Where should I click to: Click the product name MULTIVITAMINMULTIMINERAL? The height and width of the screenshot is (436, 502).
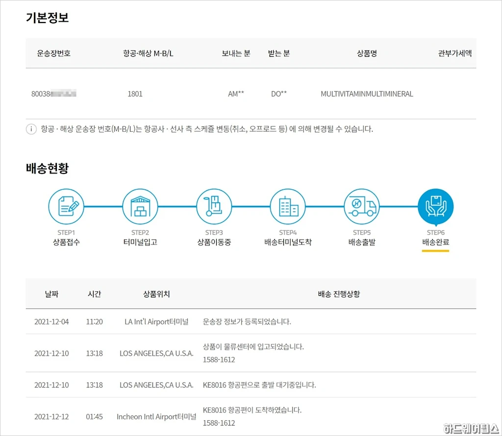[x=367, y=94]
